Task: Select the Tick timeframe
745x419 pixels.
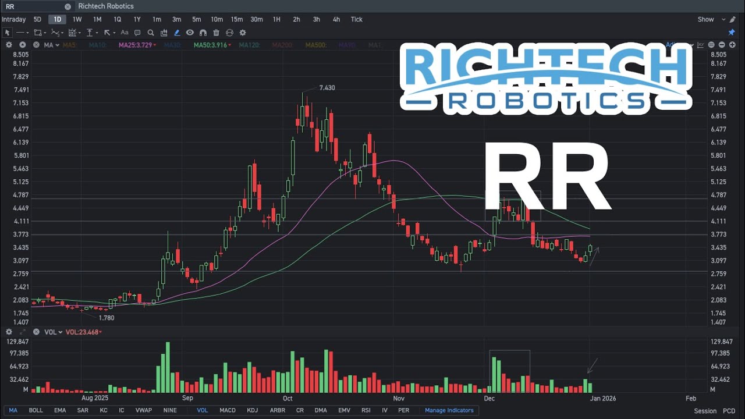Action: (357, 19)
